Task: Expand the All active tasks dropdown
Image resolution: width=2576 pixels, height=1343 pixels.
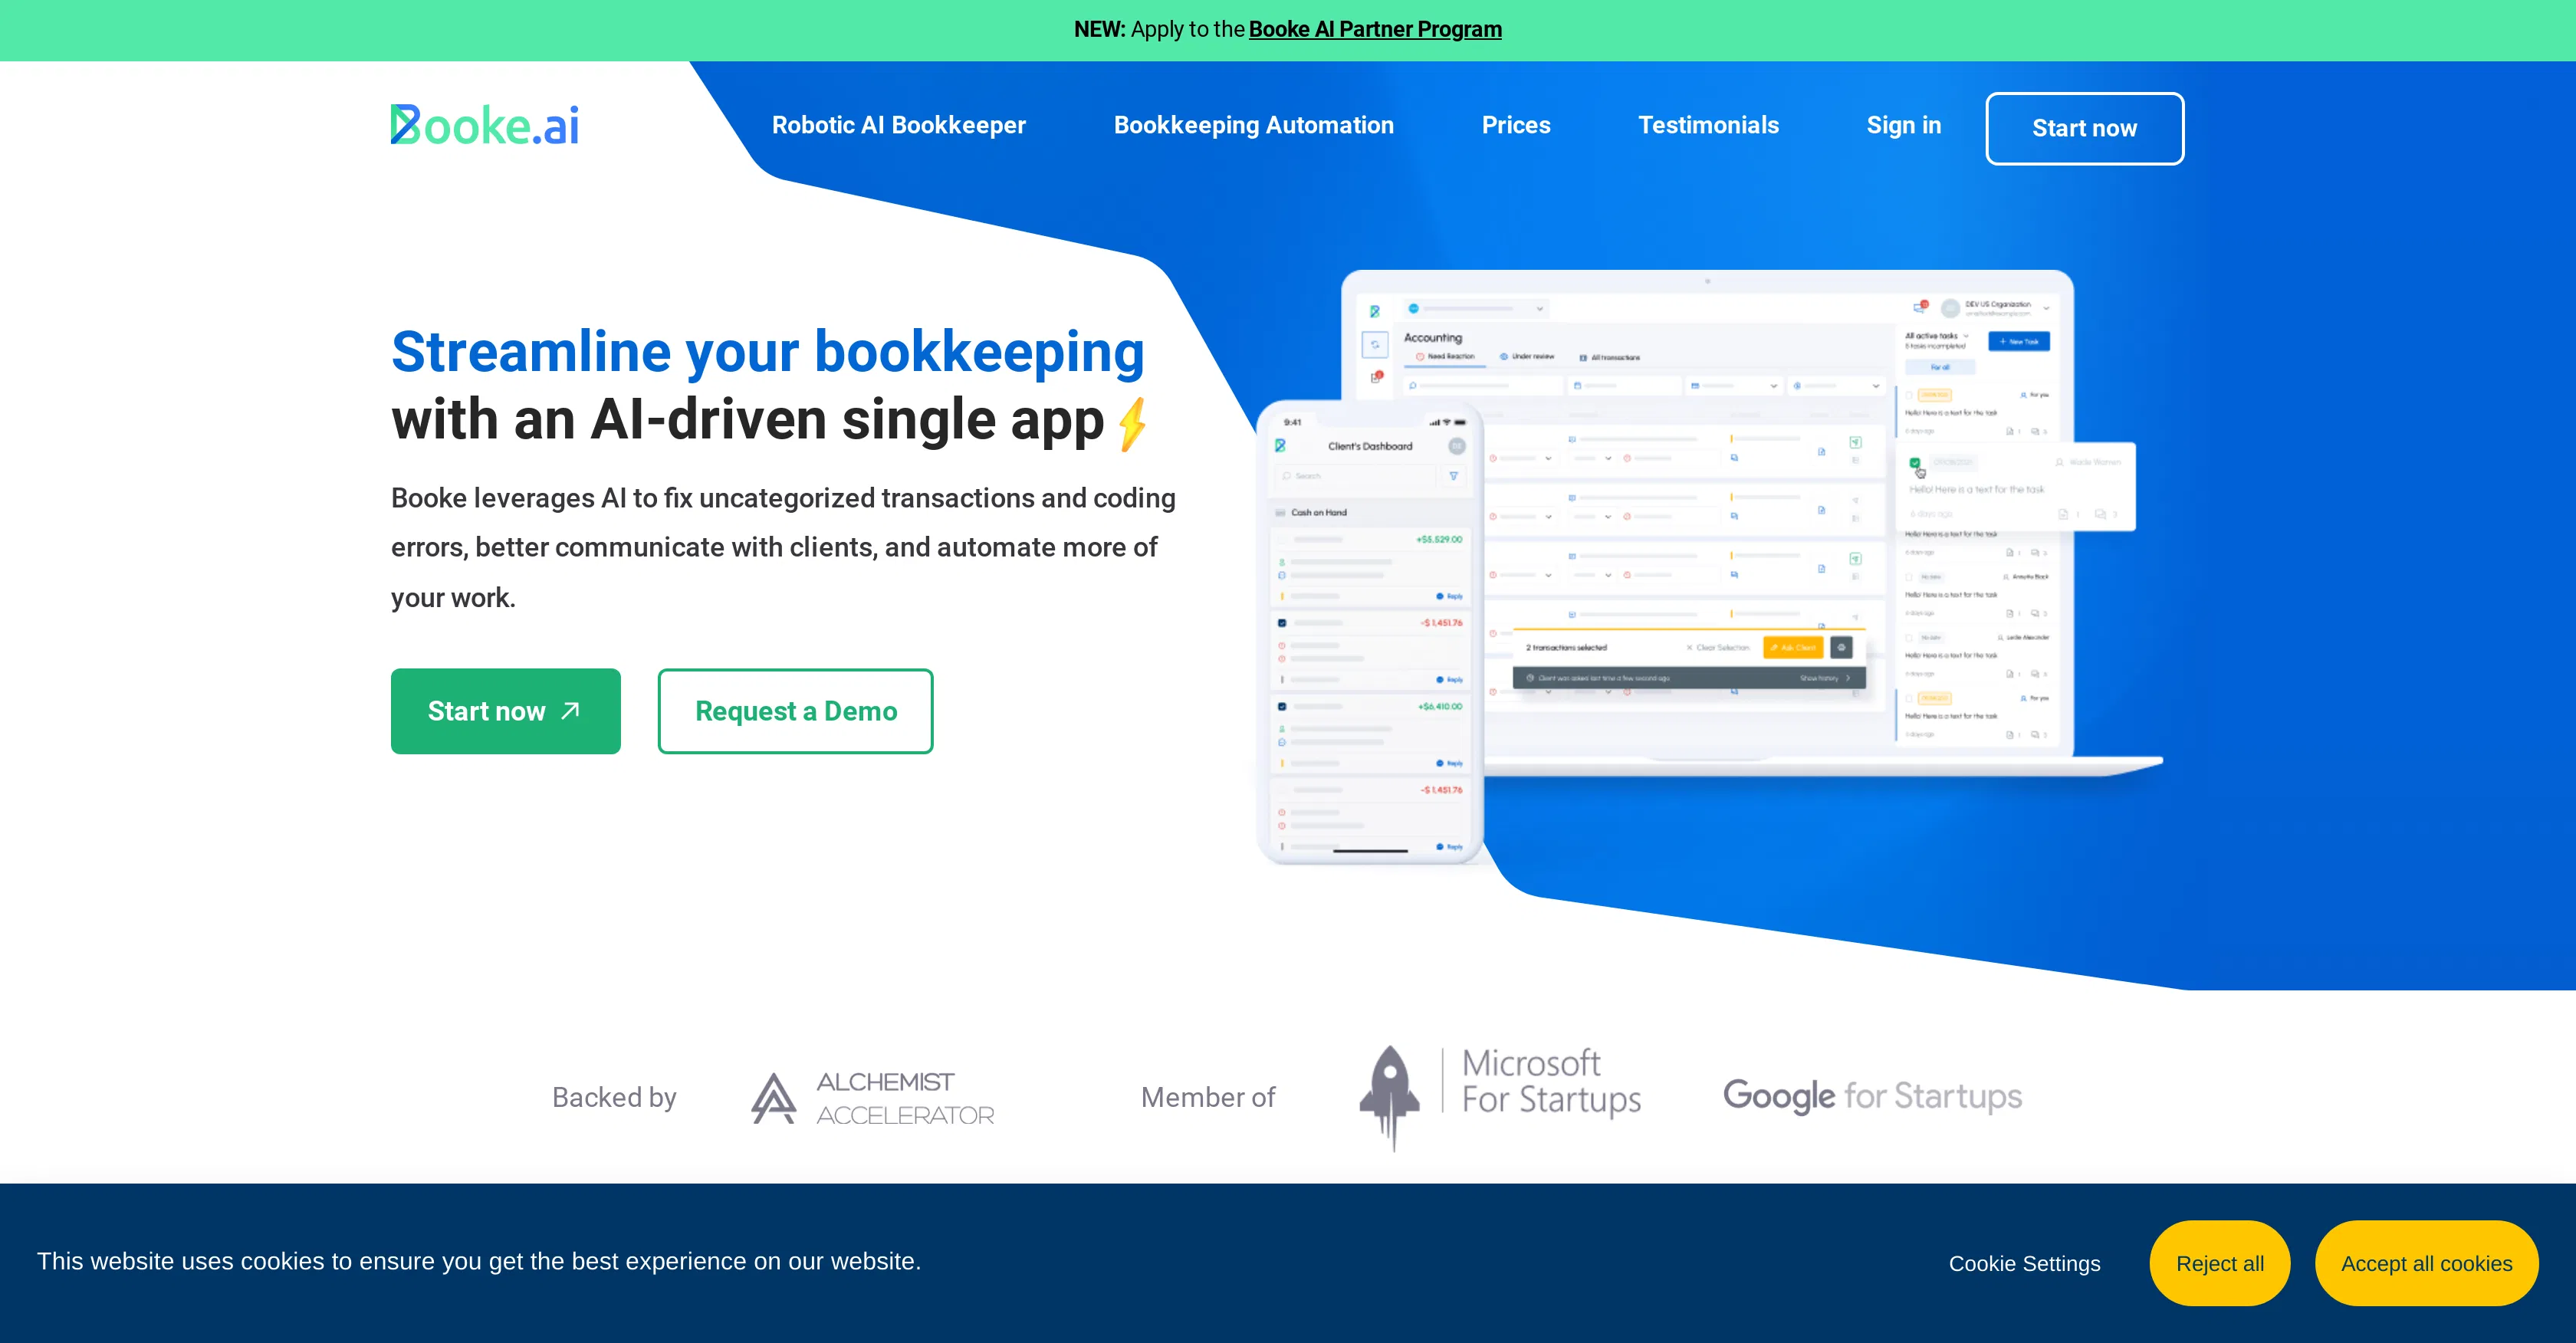Action: 1968,336
